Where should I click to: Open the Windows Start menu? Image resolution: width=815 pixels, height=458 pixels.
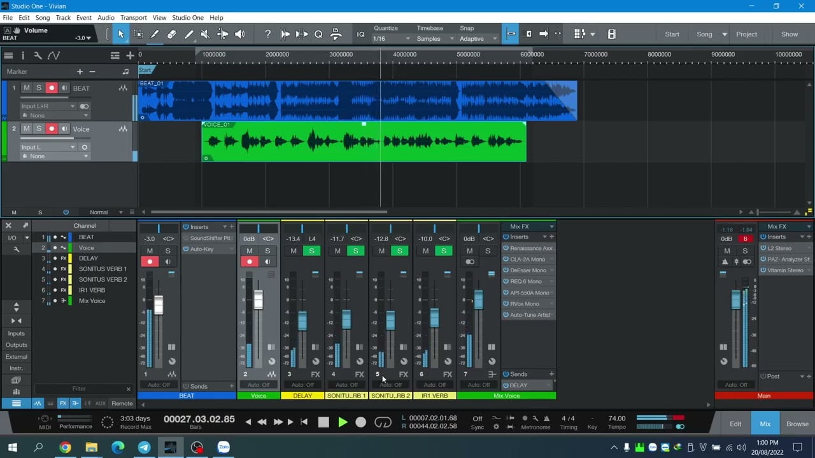click(x=12, y=447)
